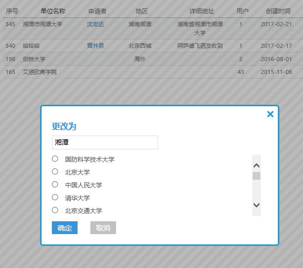Click the scroll down arrow in list

[x=256, y=205]
